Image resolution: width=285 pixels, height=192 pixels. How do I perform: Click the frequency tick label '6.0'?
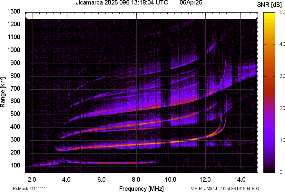[x=101, y=180]
